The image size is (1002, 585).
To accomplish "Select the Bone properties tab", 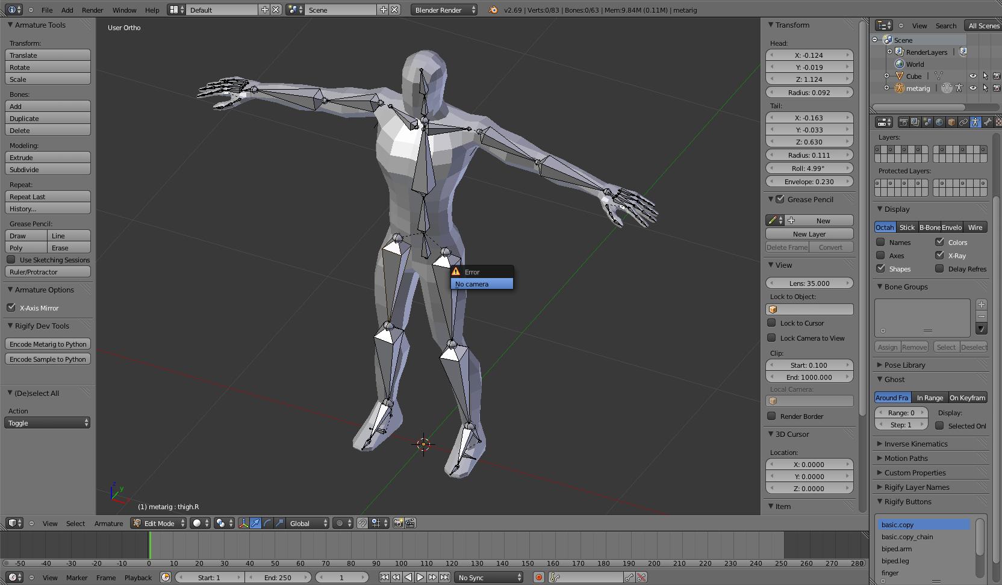I will point(987,122).
